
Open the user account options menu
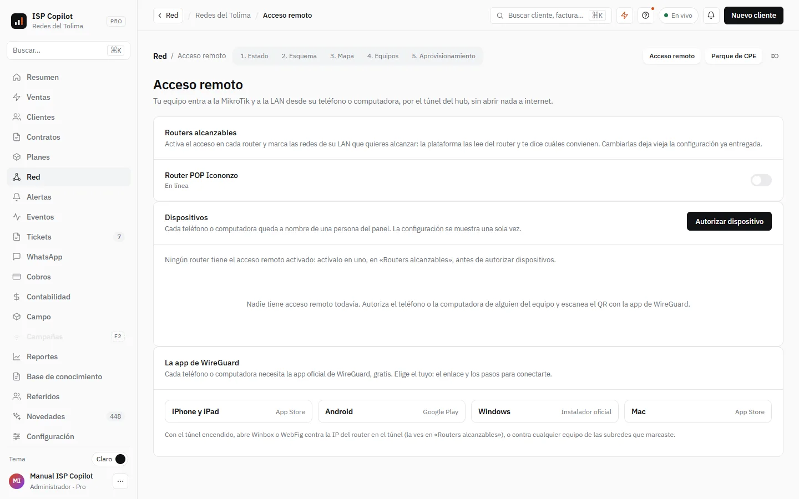point(120,481)
